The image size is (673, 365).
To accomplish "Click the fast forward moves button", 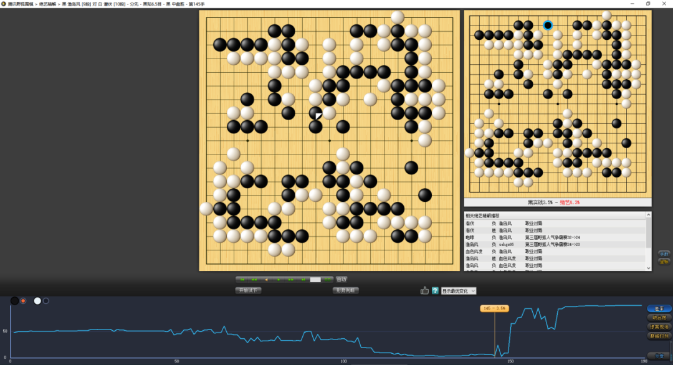I will tap(291, 280).
